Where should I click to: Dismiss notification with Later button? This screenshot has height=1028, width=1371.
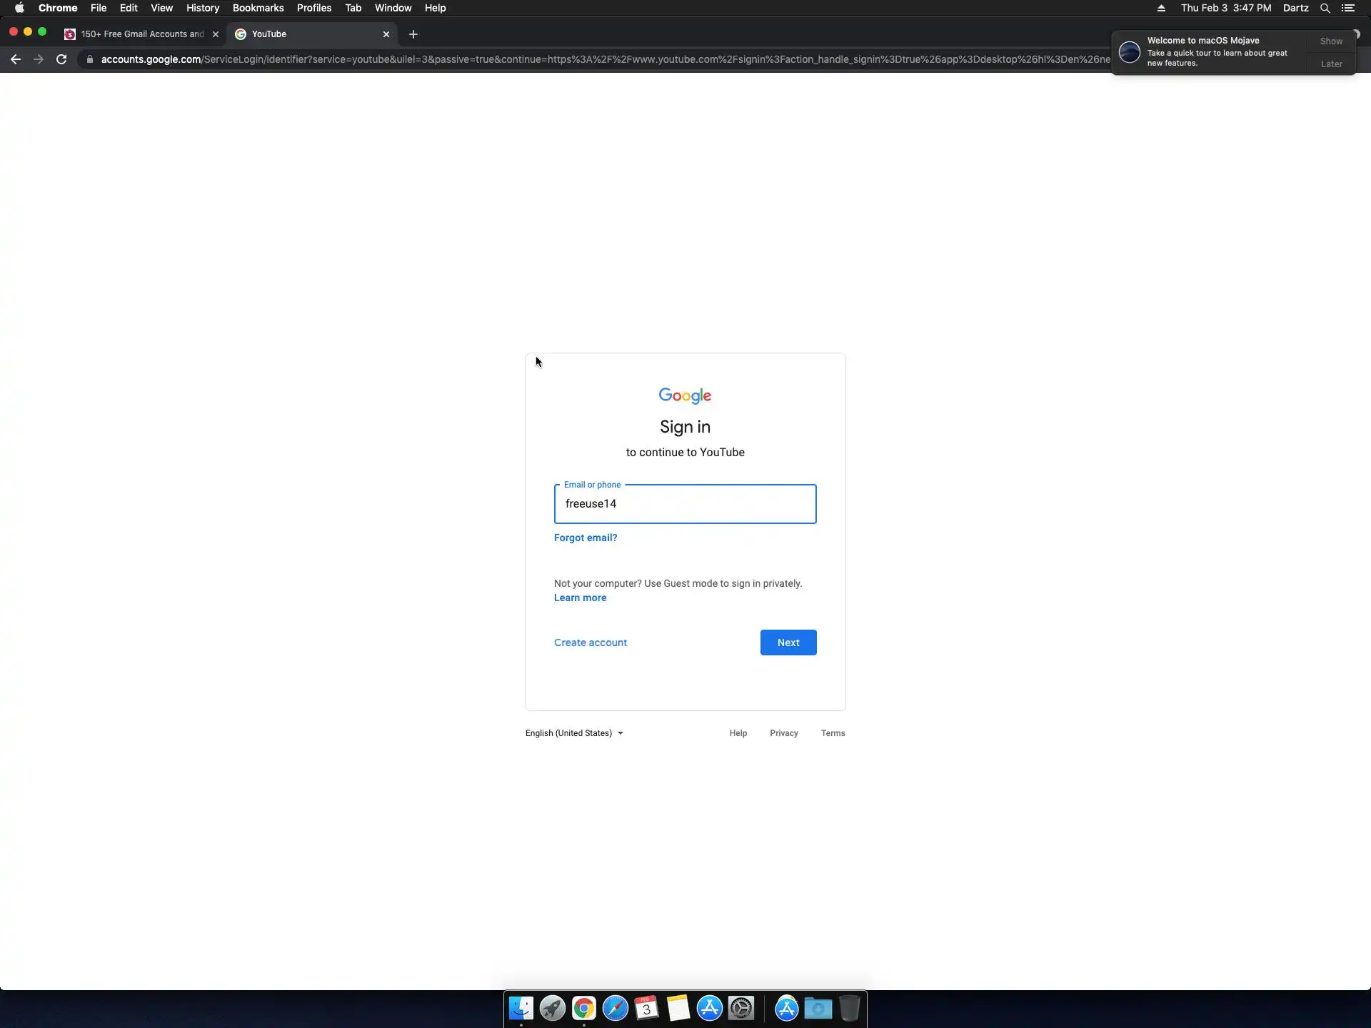coord(1331,64)
